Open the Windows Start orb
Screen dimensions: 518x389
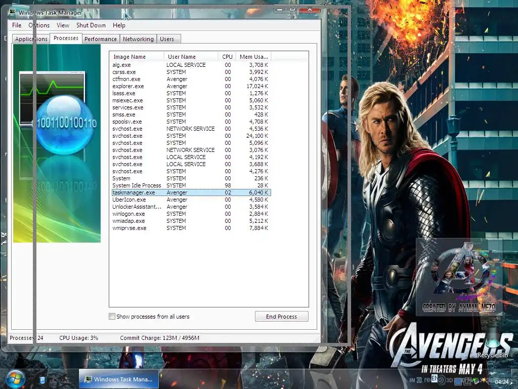click(x=16, y=379)
